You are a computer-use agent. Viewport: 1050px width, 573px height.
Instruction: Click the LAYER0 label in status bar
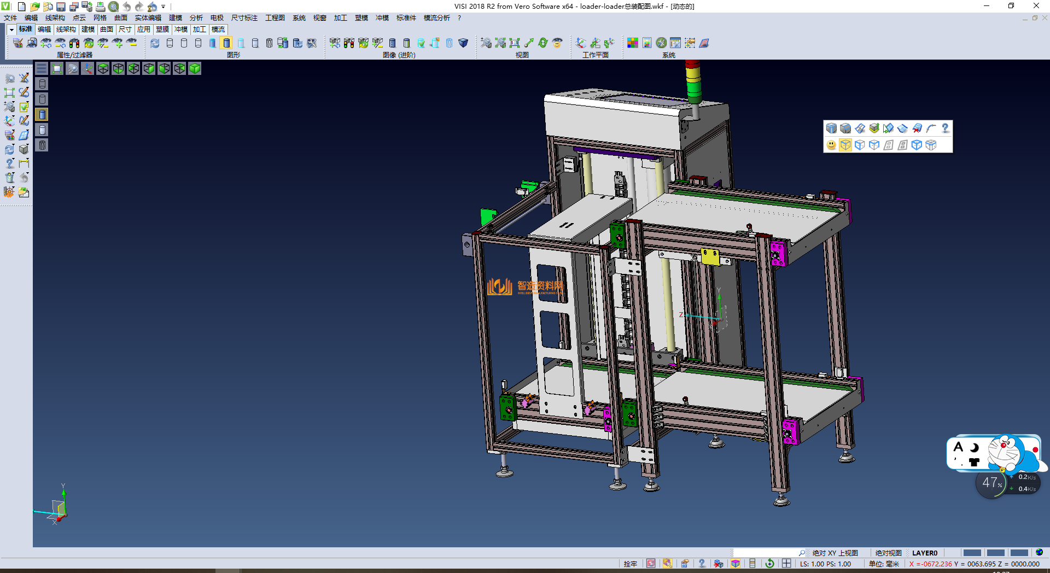(924, 553)
